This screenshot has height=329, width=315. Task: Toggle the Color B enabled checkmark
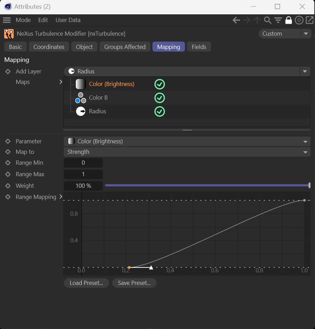tap(160, 98)
